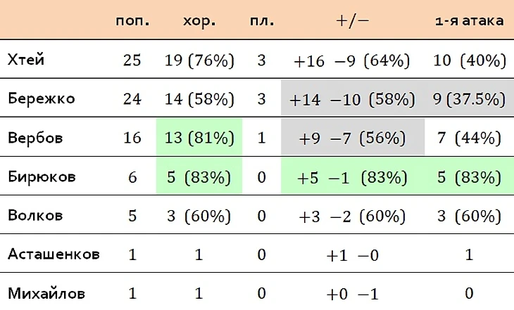The image size is (514, 310).
Task: Click gray cell +14 −10 (58%)
Action: [352, 98]
